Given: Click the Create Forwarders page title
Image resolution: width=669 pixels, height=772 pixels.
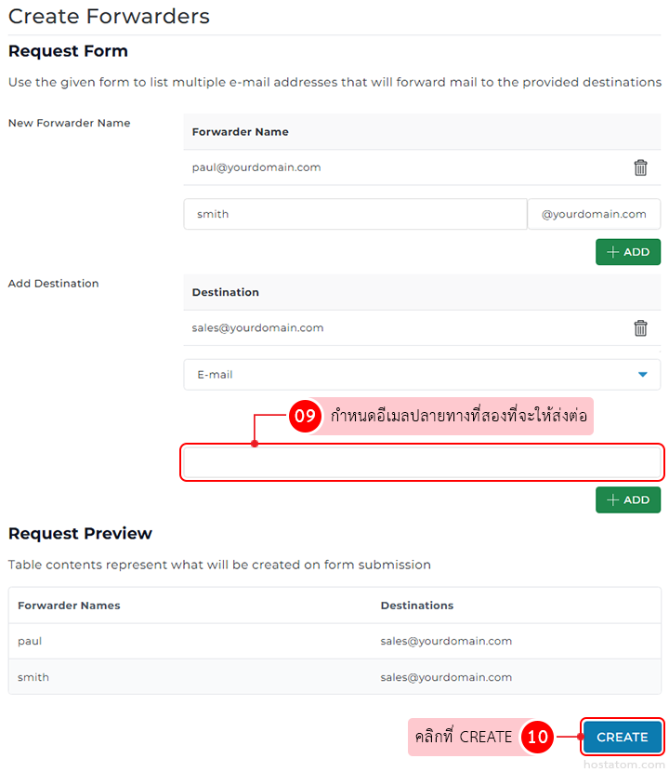Looking at the screenshot, I should point(109,17).
